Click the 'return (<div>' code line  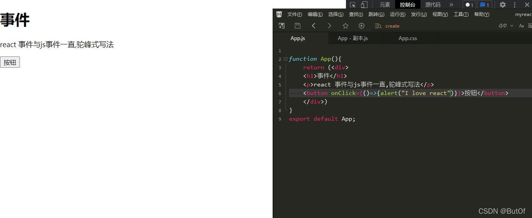click(326, 67)
